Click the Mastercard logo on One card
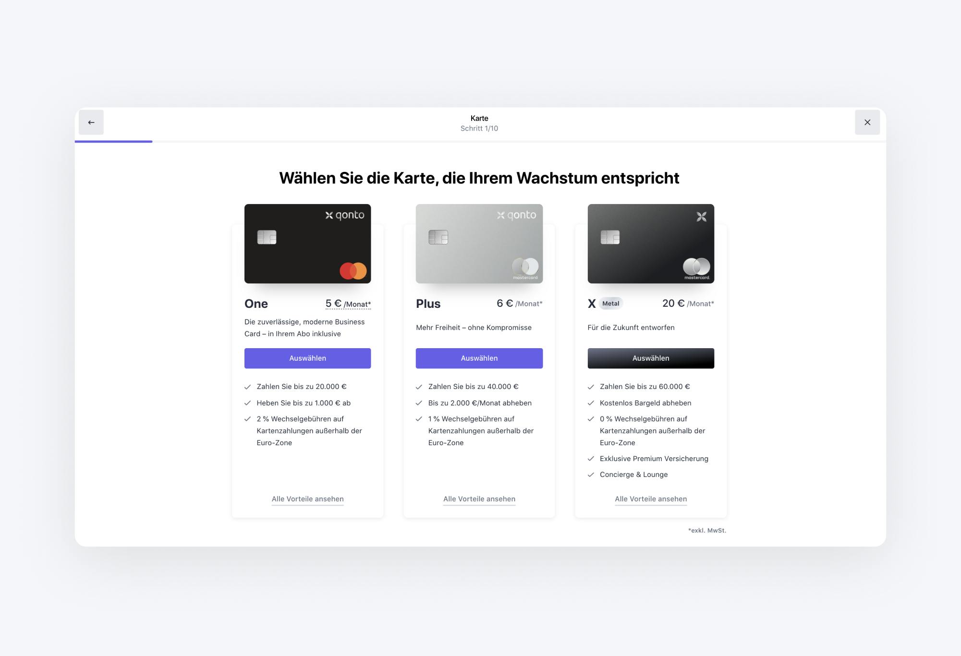 click(353, 271)
